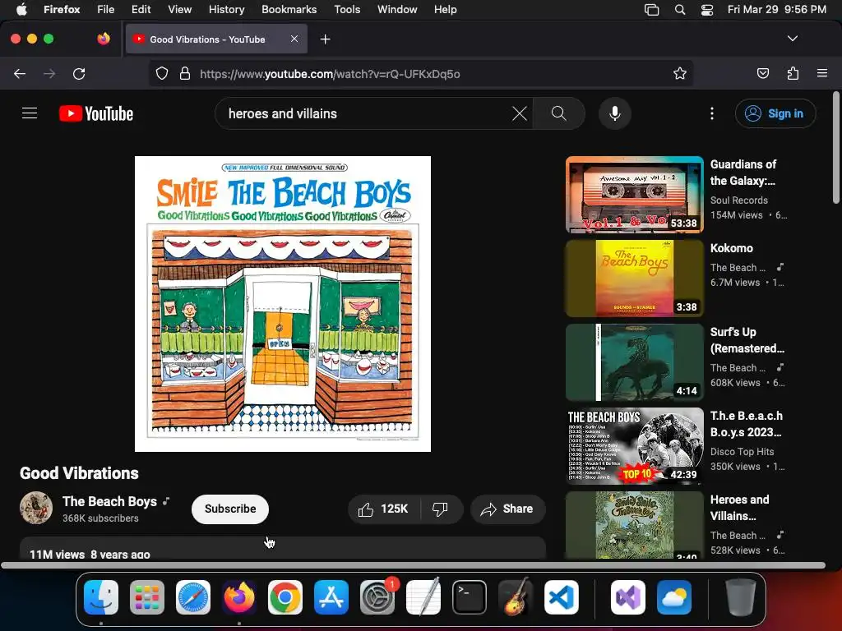The width and height of the screenshot is (842, 631).
Task: View site security via the padlock icon
Action: pos(185,73)
